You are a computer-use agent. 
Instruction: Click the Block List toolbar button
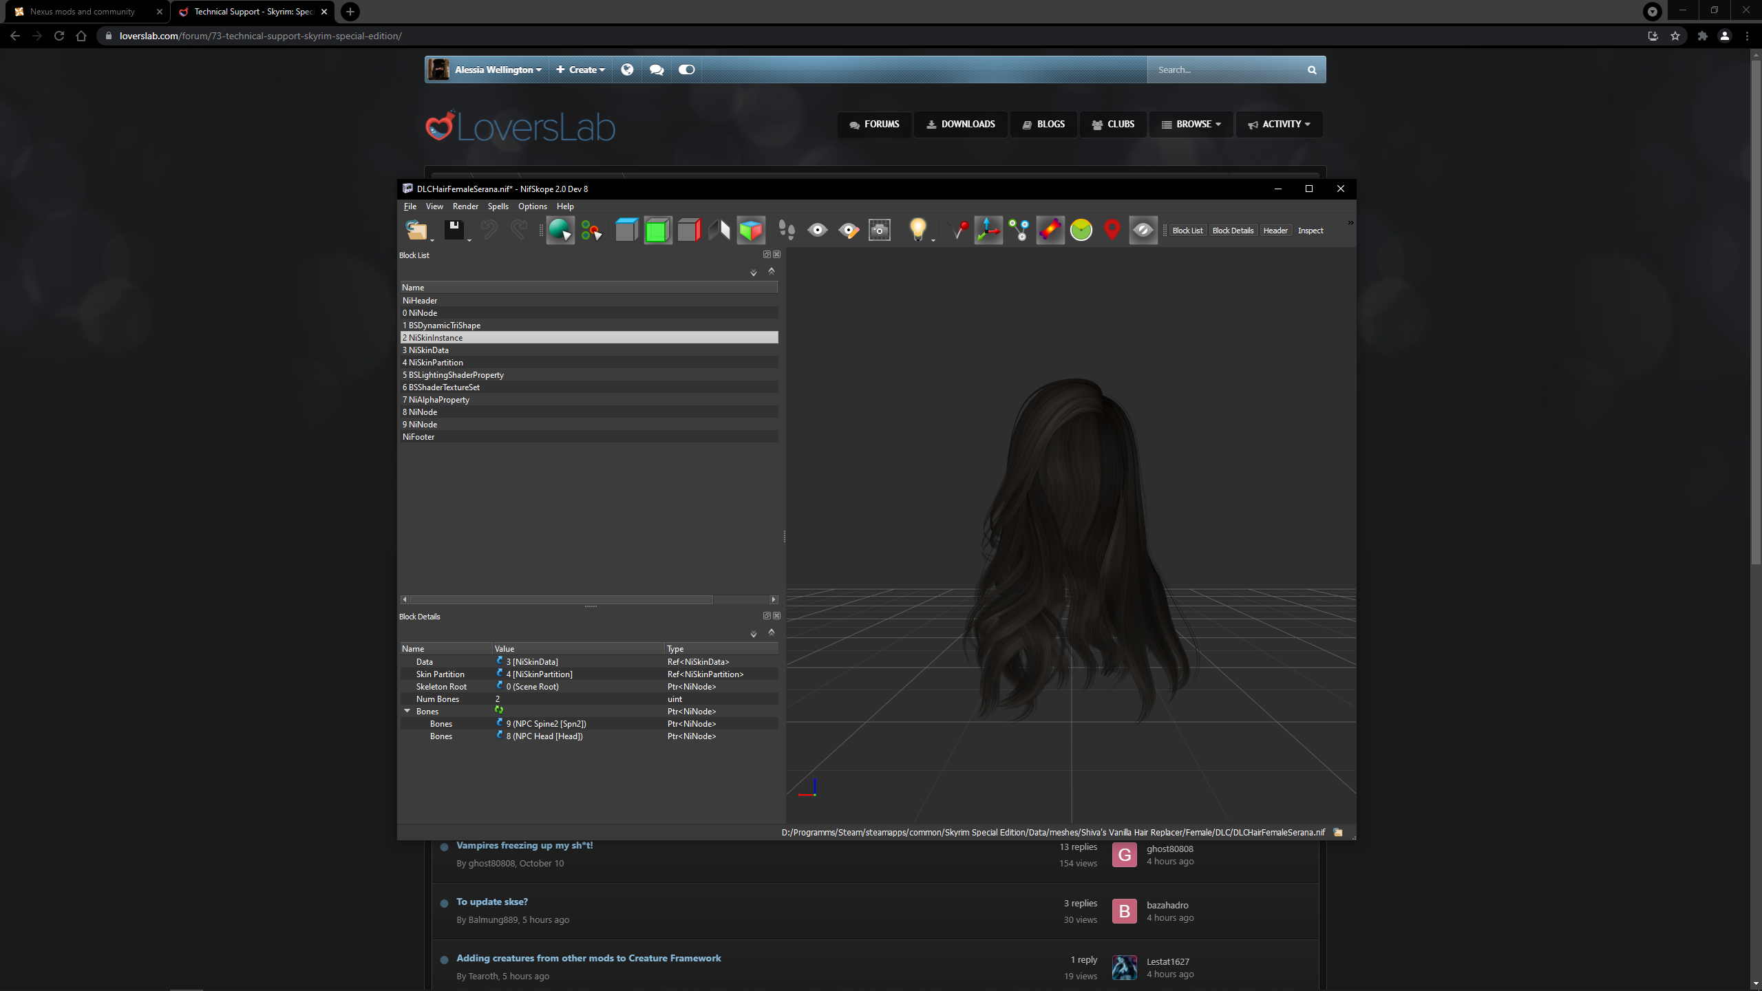tap(1188, 231)
